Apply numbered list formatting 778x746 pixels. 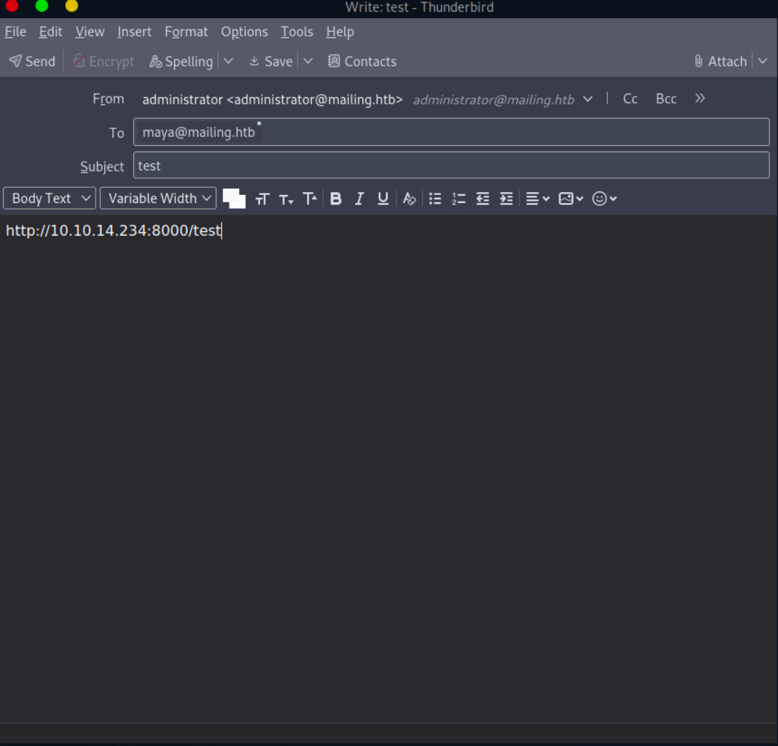[x=459, y=199]
